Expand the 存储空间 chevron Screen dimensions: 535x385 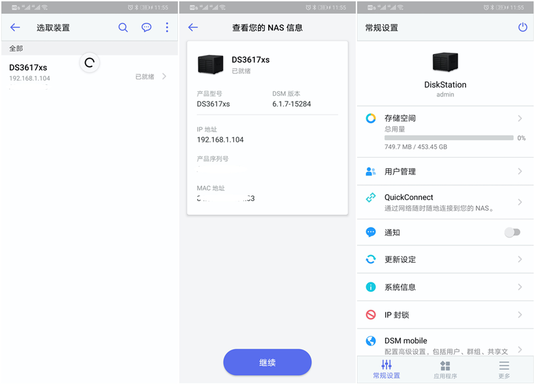click(520, 119)
